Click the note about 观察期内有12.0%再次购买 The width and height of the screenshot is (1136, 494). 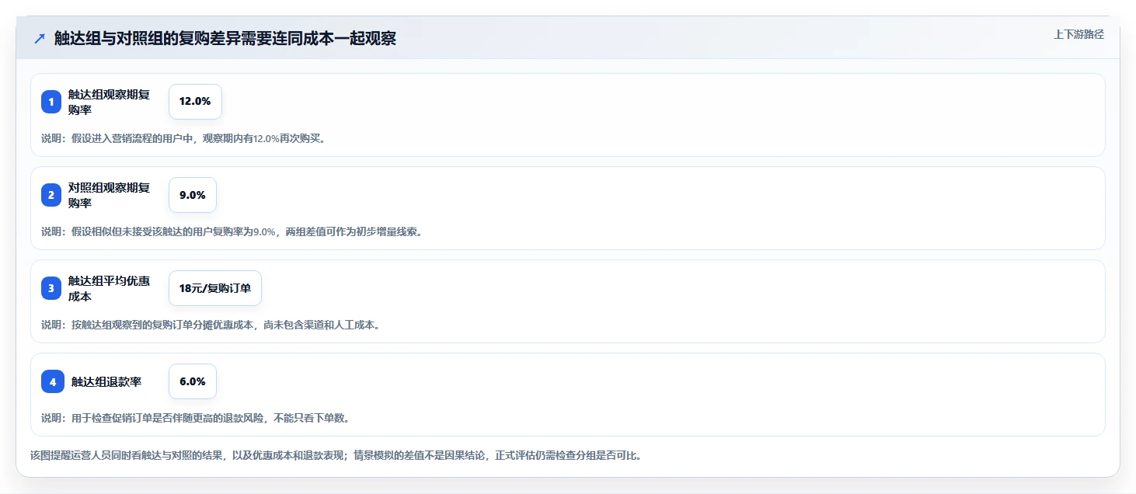(x=183, y=139)
